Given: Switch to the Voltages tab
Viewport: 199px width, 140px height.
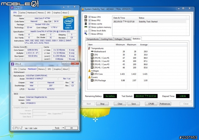Looking at the screenshot, I should click(118, 39).
